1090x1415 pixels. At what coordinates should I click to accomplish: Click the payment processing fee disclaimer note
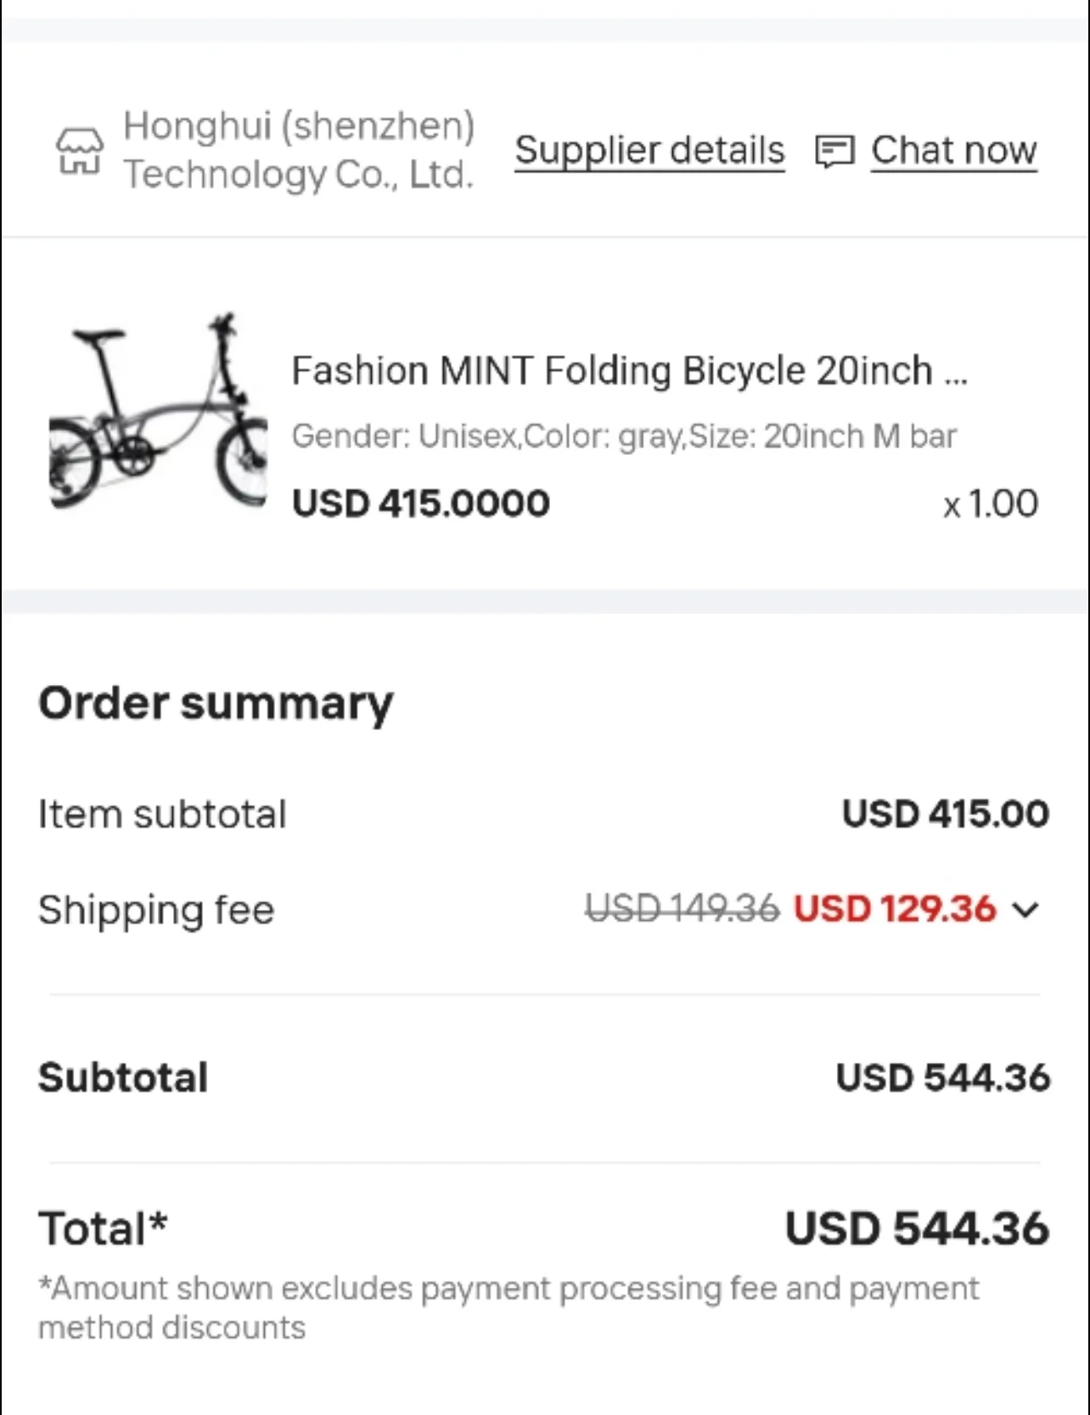(508, 1308)
